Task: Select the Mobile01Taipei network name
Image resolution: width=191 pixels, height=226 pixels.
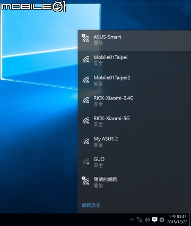Action: click(110, 57)
